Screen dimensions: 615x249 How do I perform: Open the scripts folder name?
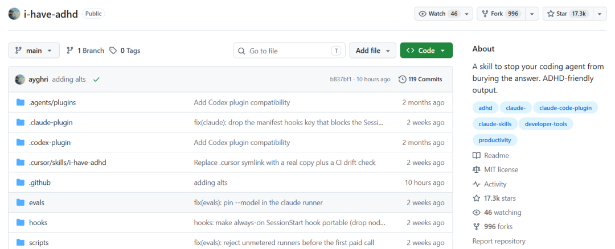tap(39, 243)
